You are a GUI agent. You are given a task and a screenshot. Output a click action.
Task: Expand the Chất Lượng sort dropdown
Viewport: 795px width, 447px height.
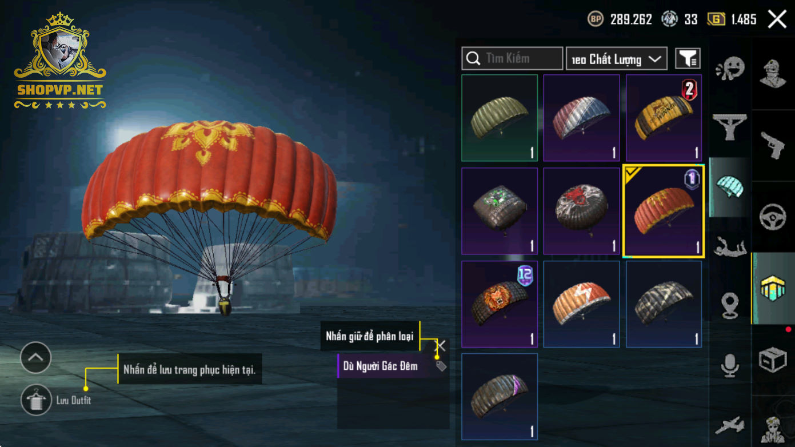(x=617, y=58)
